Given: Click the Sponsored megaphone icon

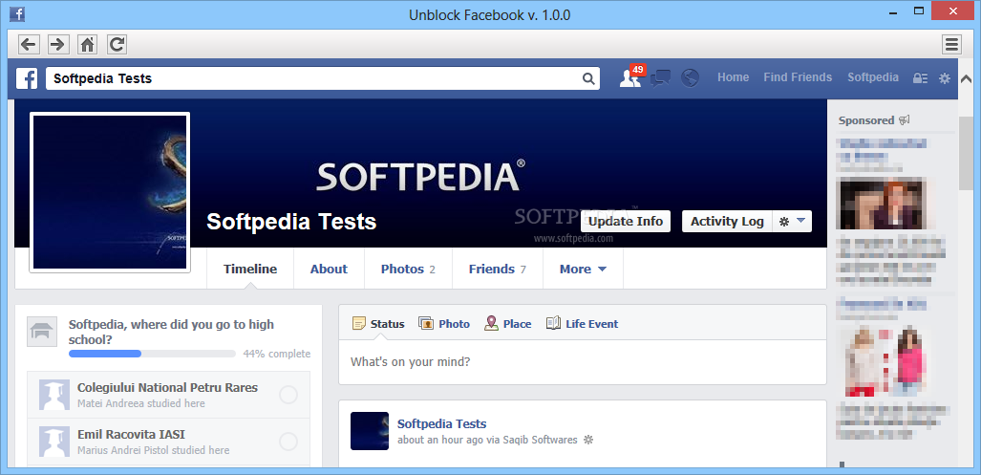Looking at the screenshot, I should [904, 119].
